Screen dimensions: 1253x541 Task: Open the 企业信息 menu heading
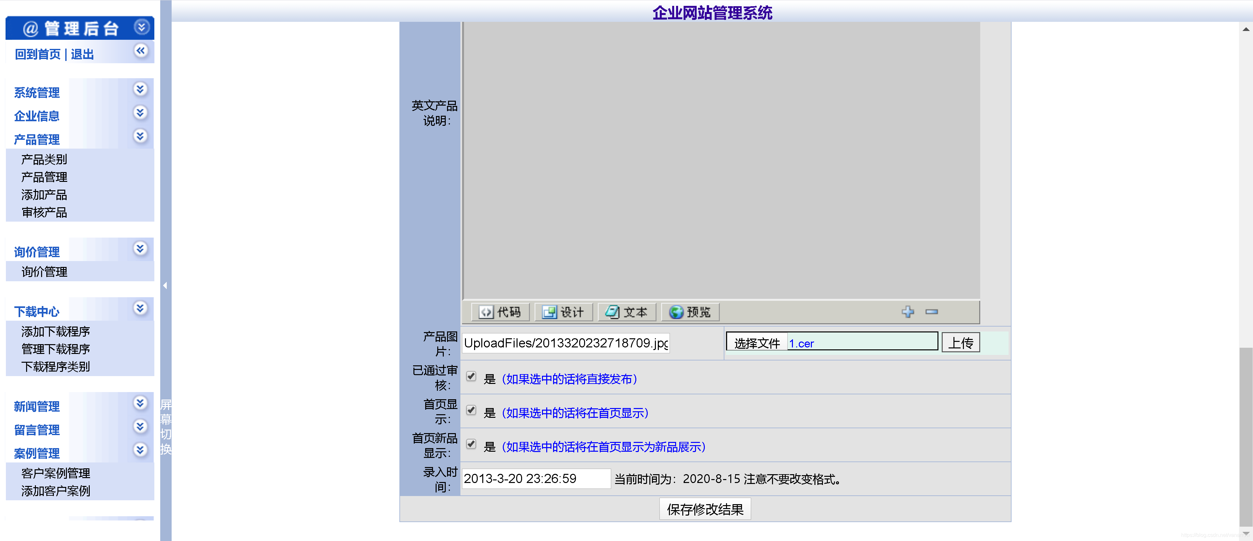point(37,116)
